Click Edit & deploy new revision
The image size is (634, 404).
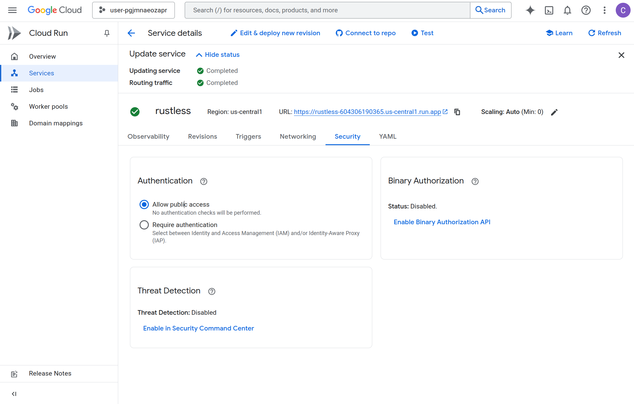[x=275, y=33]
